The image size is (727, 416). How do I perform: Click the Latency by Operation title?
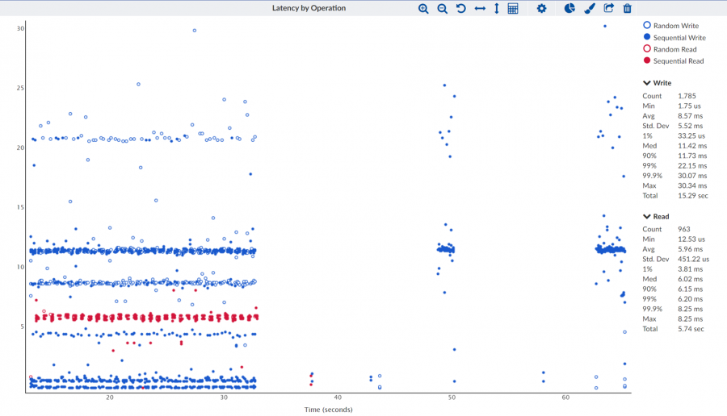(x=309, y=8)
